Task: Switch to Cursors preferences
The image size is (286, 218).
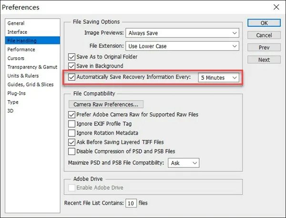Action: point(16,58)
